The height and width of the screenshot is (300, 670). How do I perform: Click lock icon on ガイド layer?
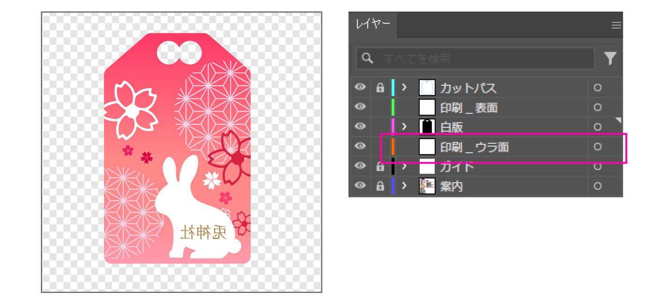(380, 166)
